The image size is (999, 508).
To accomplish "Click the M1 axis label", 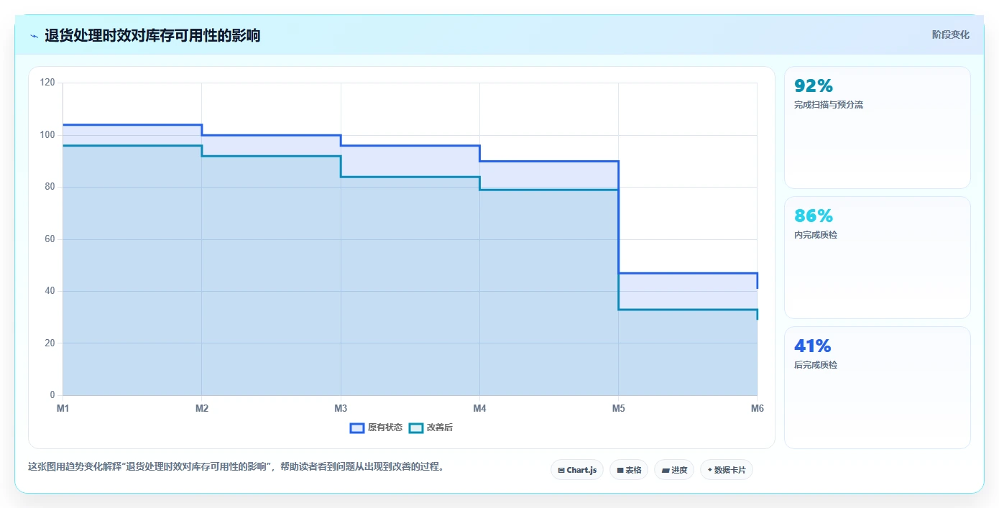I will 63,408.
